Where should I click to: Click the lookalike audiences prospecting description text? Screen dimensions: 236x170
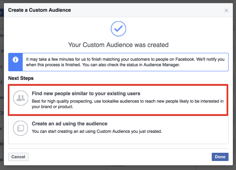pos(128,104)
